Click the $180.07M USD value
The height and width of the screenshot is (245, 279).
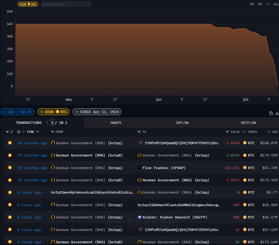tap(269, 143)
